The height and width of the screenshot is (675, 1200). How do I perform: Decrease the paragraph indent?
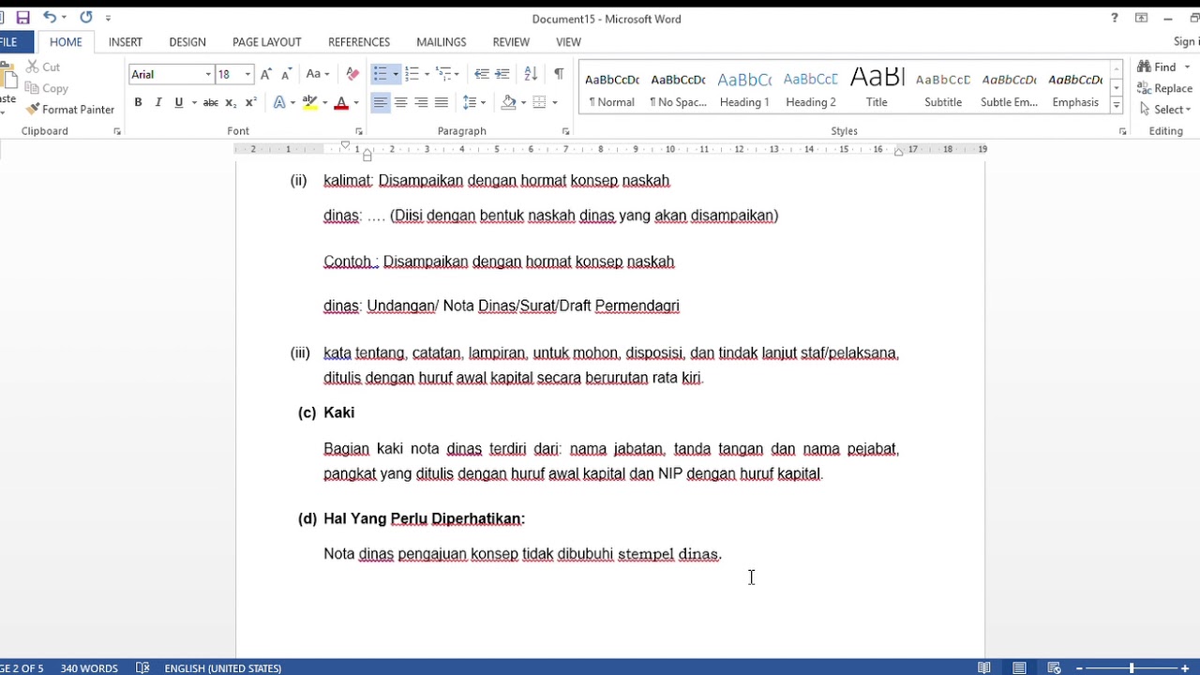[482, 74]
